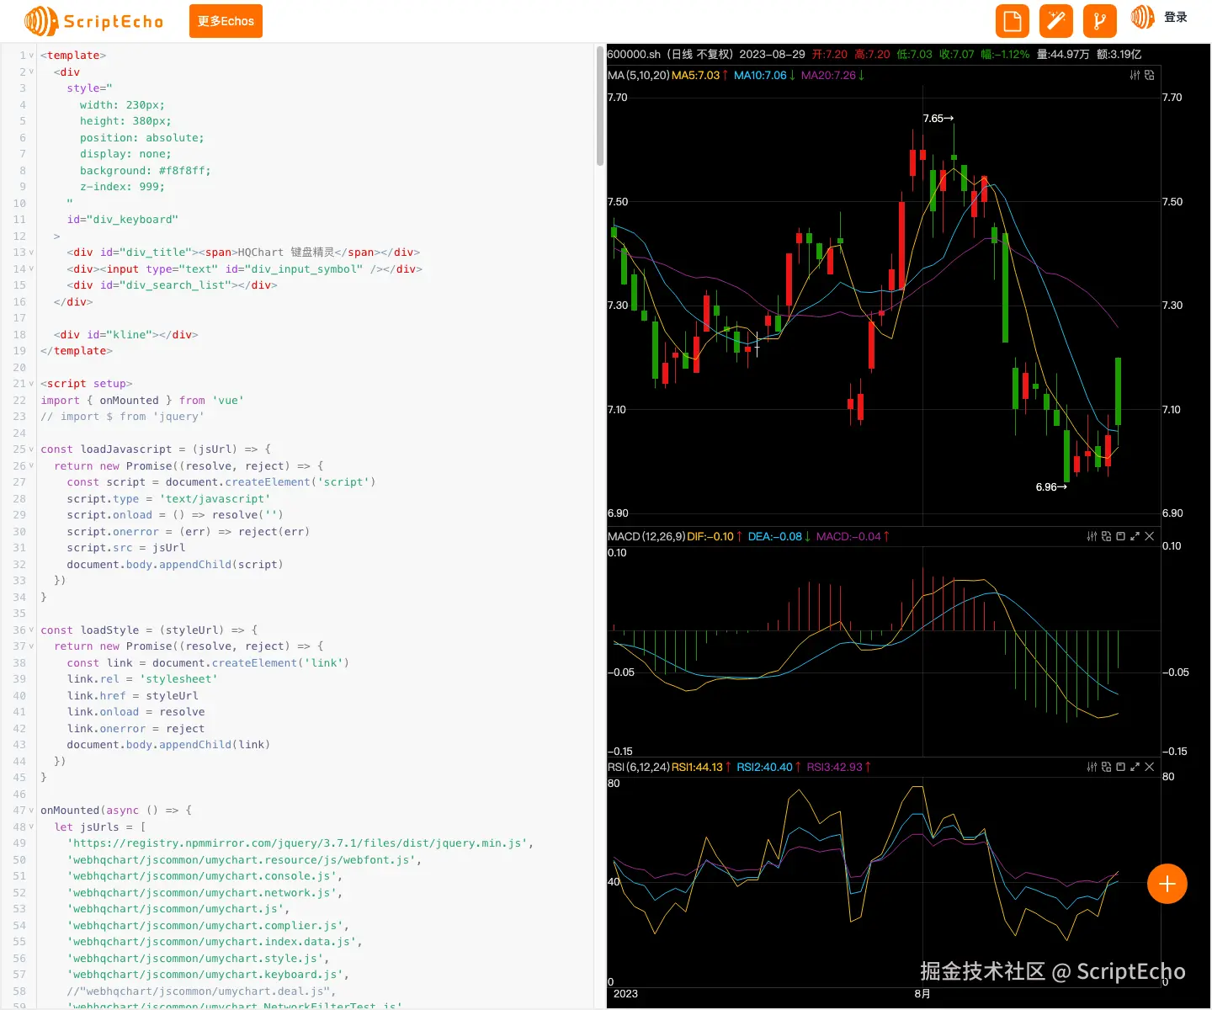The image size is (1212, 1010).
Task: Open RSI parameter settings sliders icon
Action: pos(1092,767)
